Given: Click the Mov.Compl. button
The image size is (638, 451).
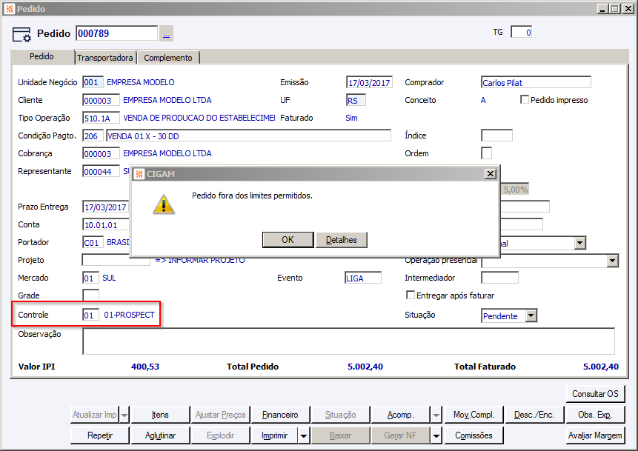Looking at the screenshot, I should click(x=474, y=415).
